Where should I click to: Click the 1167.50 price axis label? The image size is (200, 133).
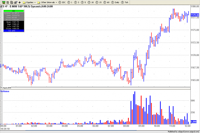click(195, 67)
